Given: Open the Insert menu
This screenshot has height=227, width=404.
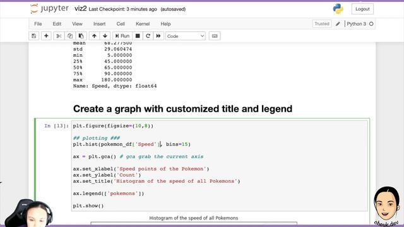Looking at the screenshot, I should click(100, 24).
